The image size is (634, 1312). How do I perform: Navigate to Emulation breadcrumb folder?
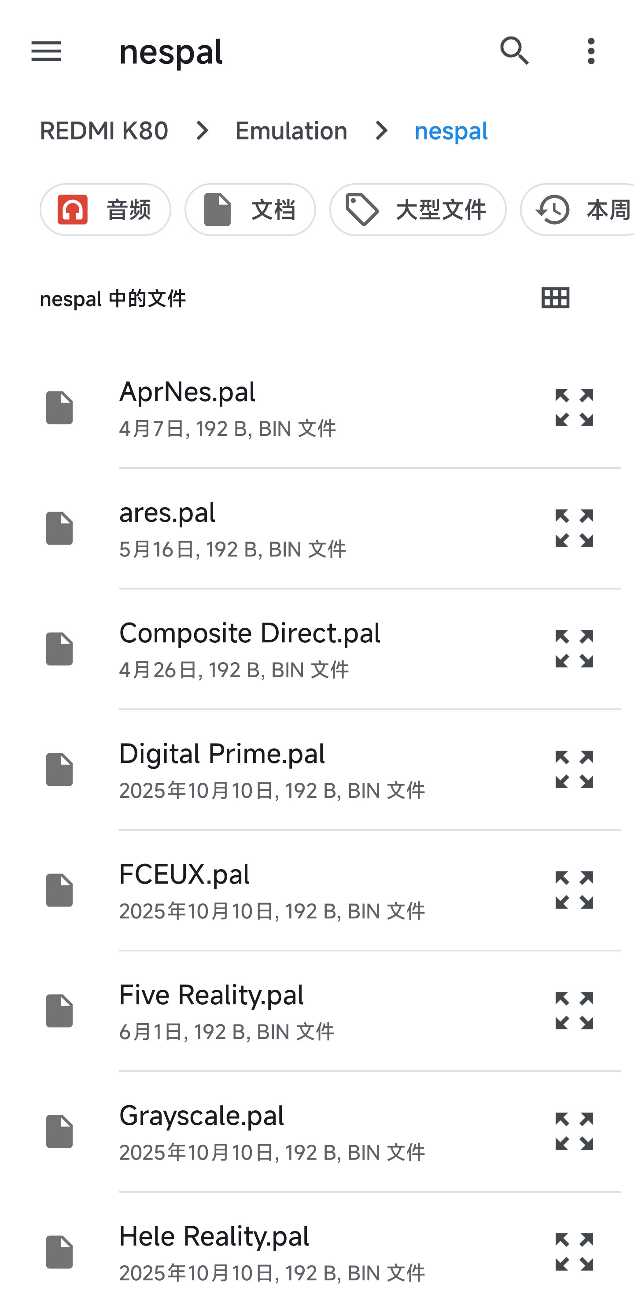coord(291,131)
